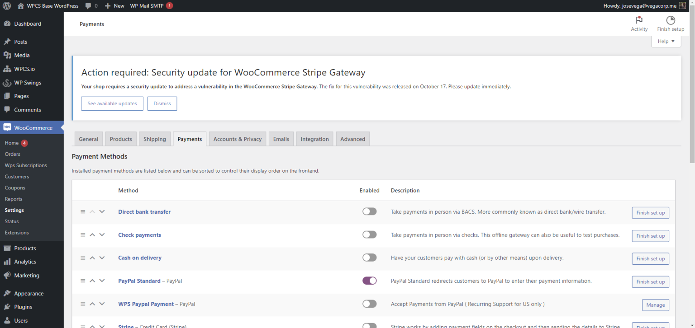Select the Appearance paintbrush icon
The image size is (695, 328).
[8, 293]
